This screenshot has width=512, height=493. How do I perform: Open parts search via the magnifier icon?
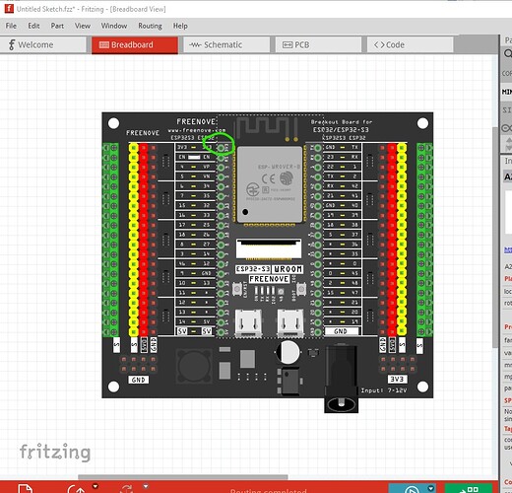point(508,53)
